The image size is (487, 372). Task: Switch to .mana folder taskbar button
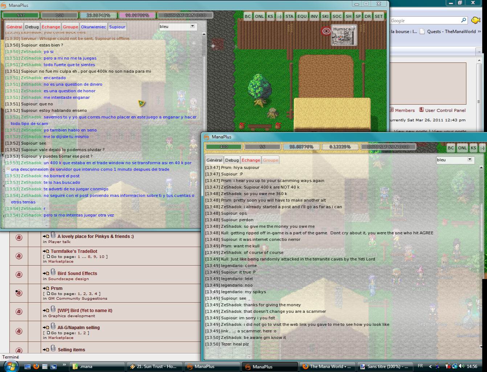[x=98, y=367]
